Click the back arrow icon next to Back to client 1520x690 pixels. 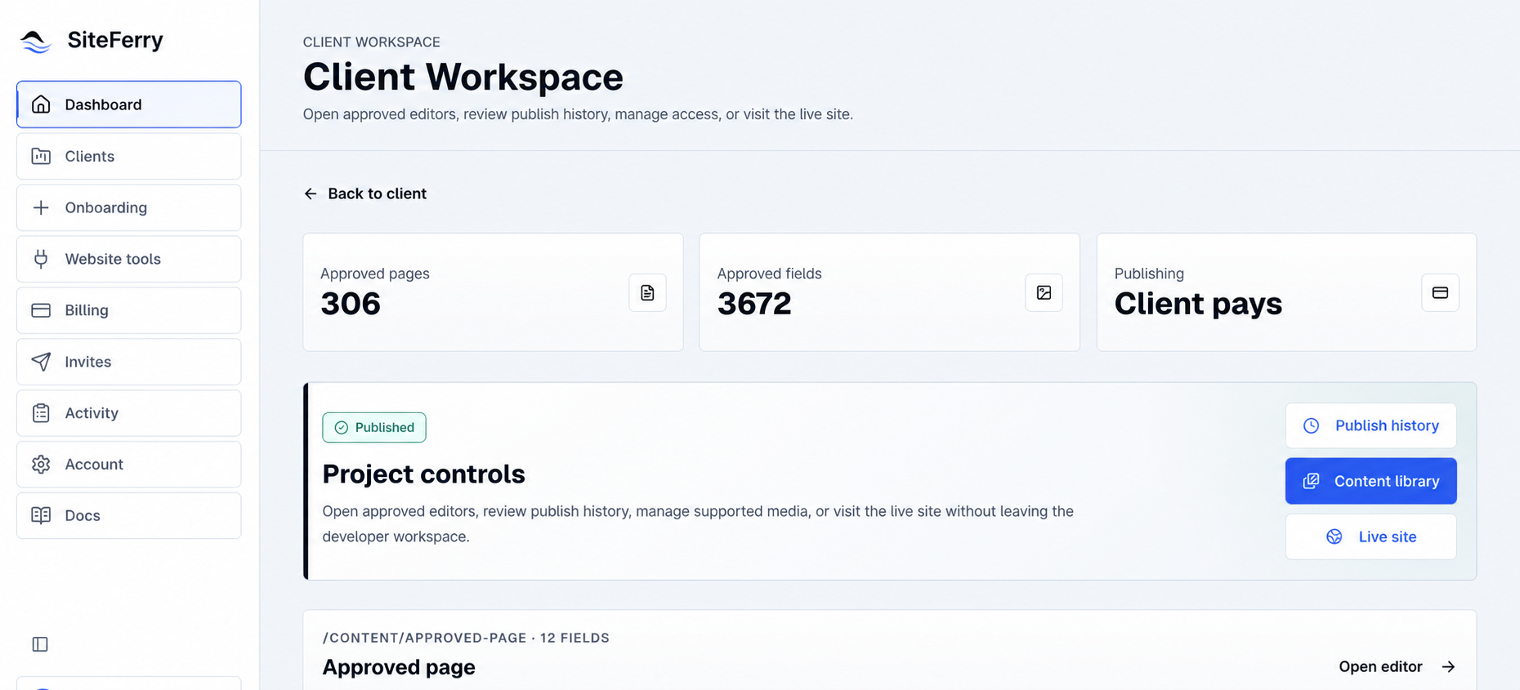coord(311,194)
